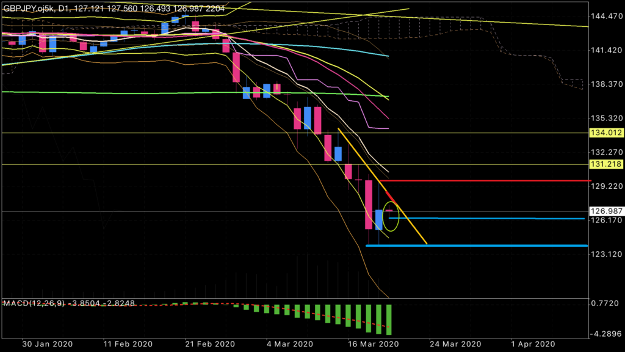Click the tall pink candle below 129.220
Viewport: 625px width, 352px height.
[x=369, y=205]
